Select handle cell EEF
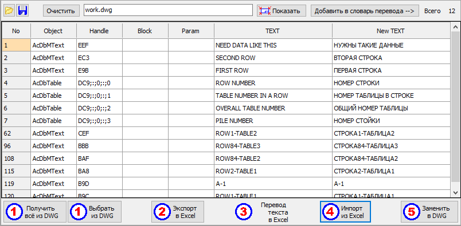Screen dimensions: 461x226 point(99,45)
